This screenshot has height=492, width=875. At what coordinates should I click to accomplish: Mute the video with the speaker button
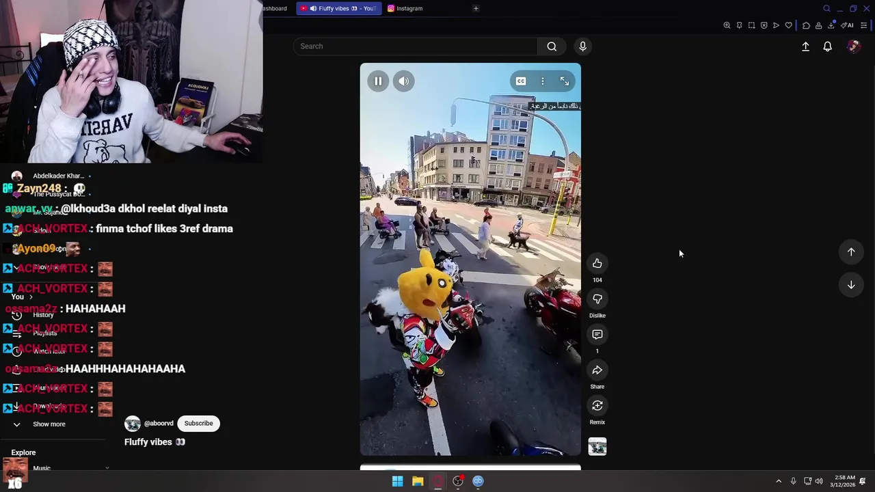[404, 81]
